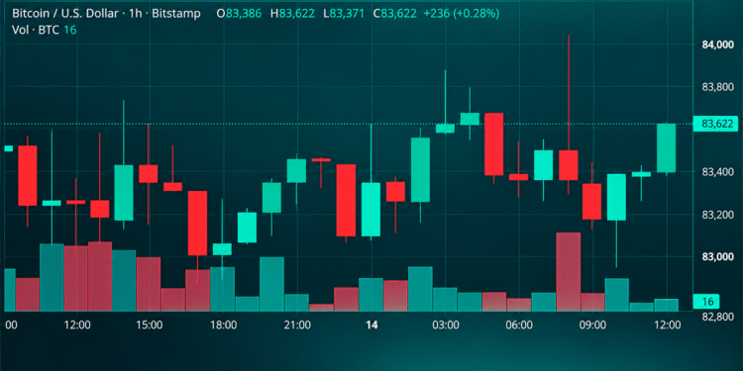The height and width of the screenshot is (371, 743).
Task: Click the tallest red volume bar near 09:00
Action: pos(569,272)
